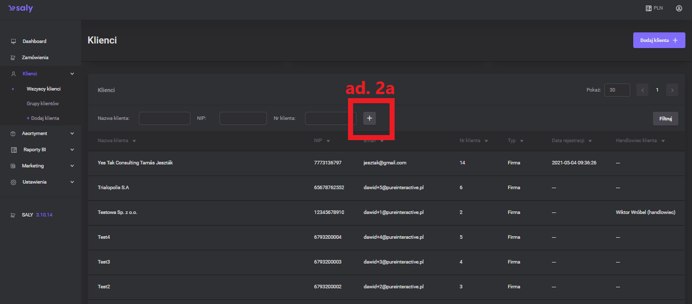
Task: Go to next page arrow in pagination
Action: [672, 90]
